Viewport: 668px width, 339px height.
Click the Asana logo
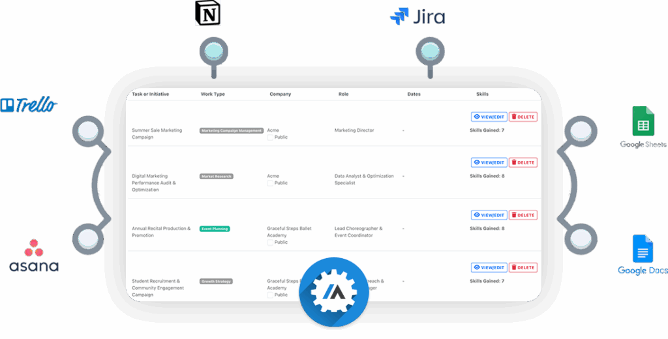(x=34, y=256)
